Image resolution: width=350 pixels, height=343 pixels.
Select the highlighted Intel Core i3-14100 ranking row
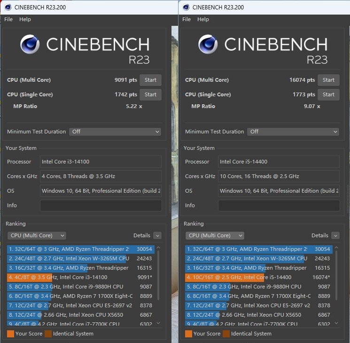[x=80, y=277]
